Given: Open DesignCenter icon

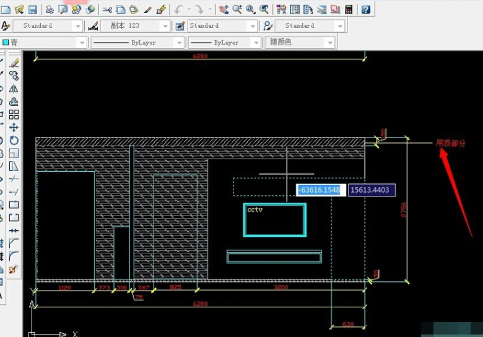Looking at the screenshot, I should 295,9.
